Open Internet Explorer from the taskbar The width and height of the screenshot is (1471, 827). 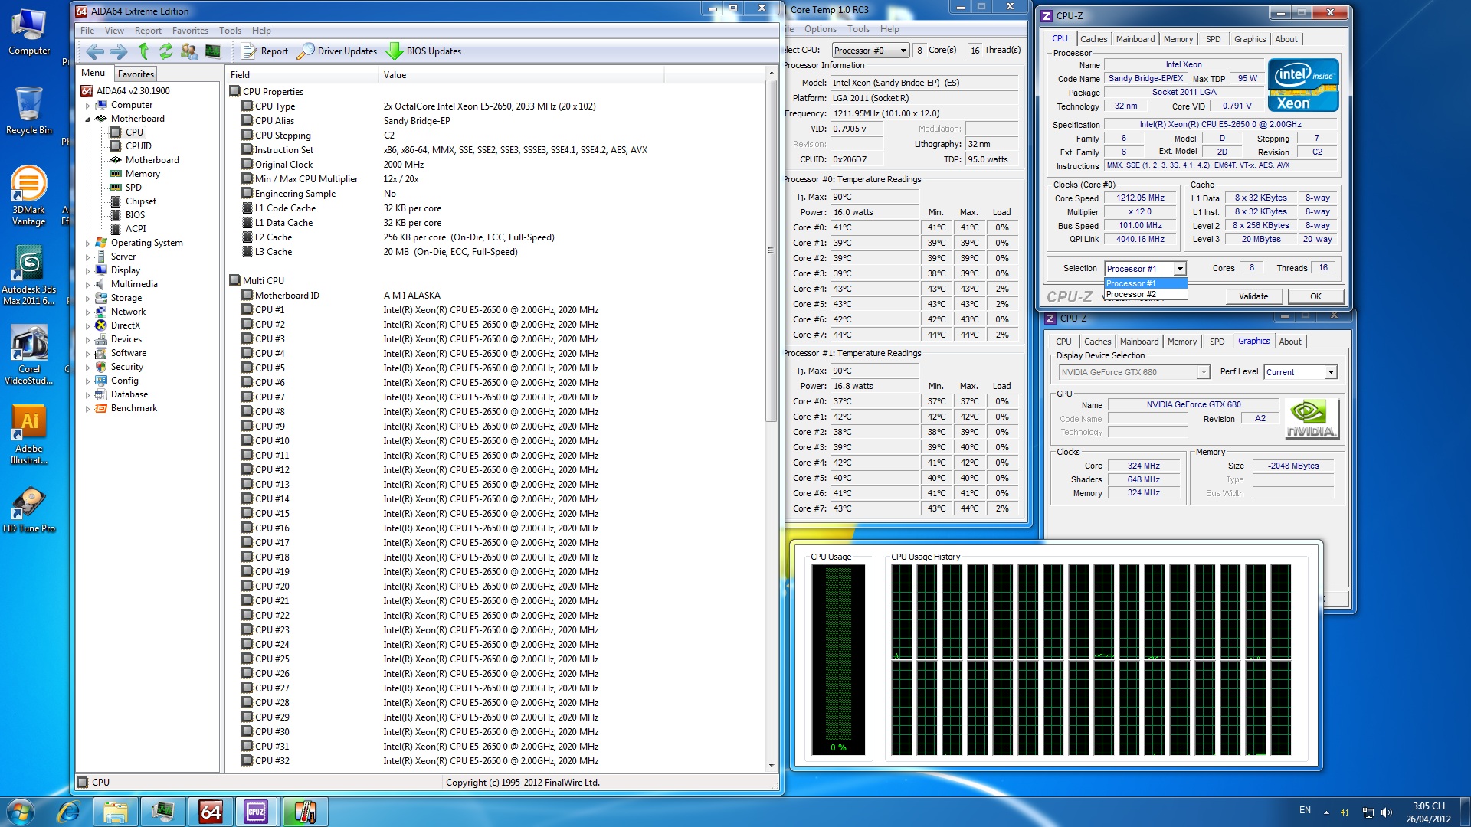tap(69, 812)
